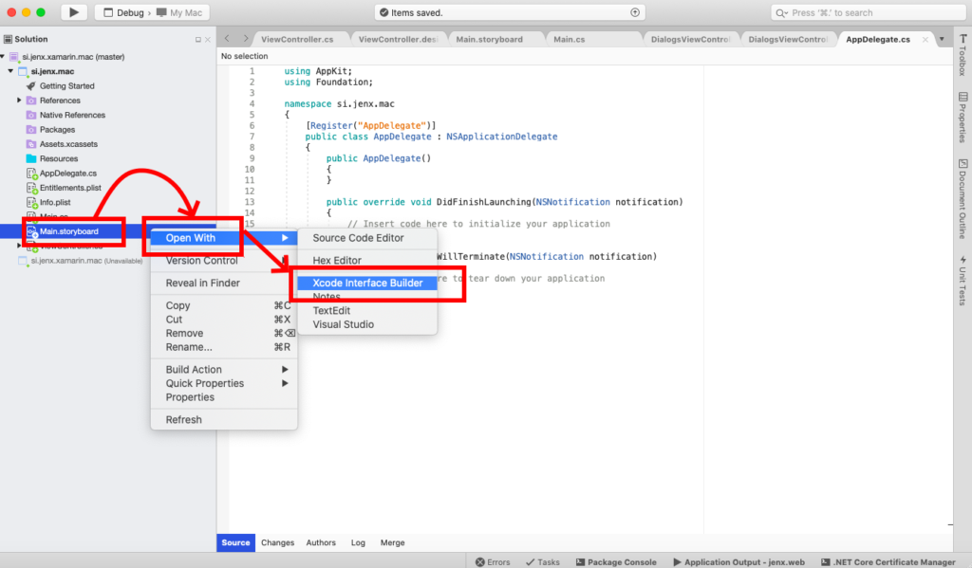
Task: Expand Quick Properties submenu arrow
Action: 285,383
